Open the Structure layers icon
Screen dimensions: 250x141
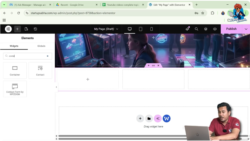[206, 29]
